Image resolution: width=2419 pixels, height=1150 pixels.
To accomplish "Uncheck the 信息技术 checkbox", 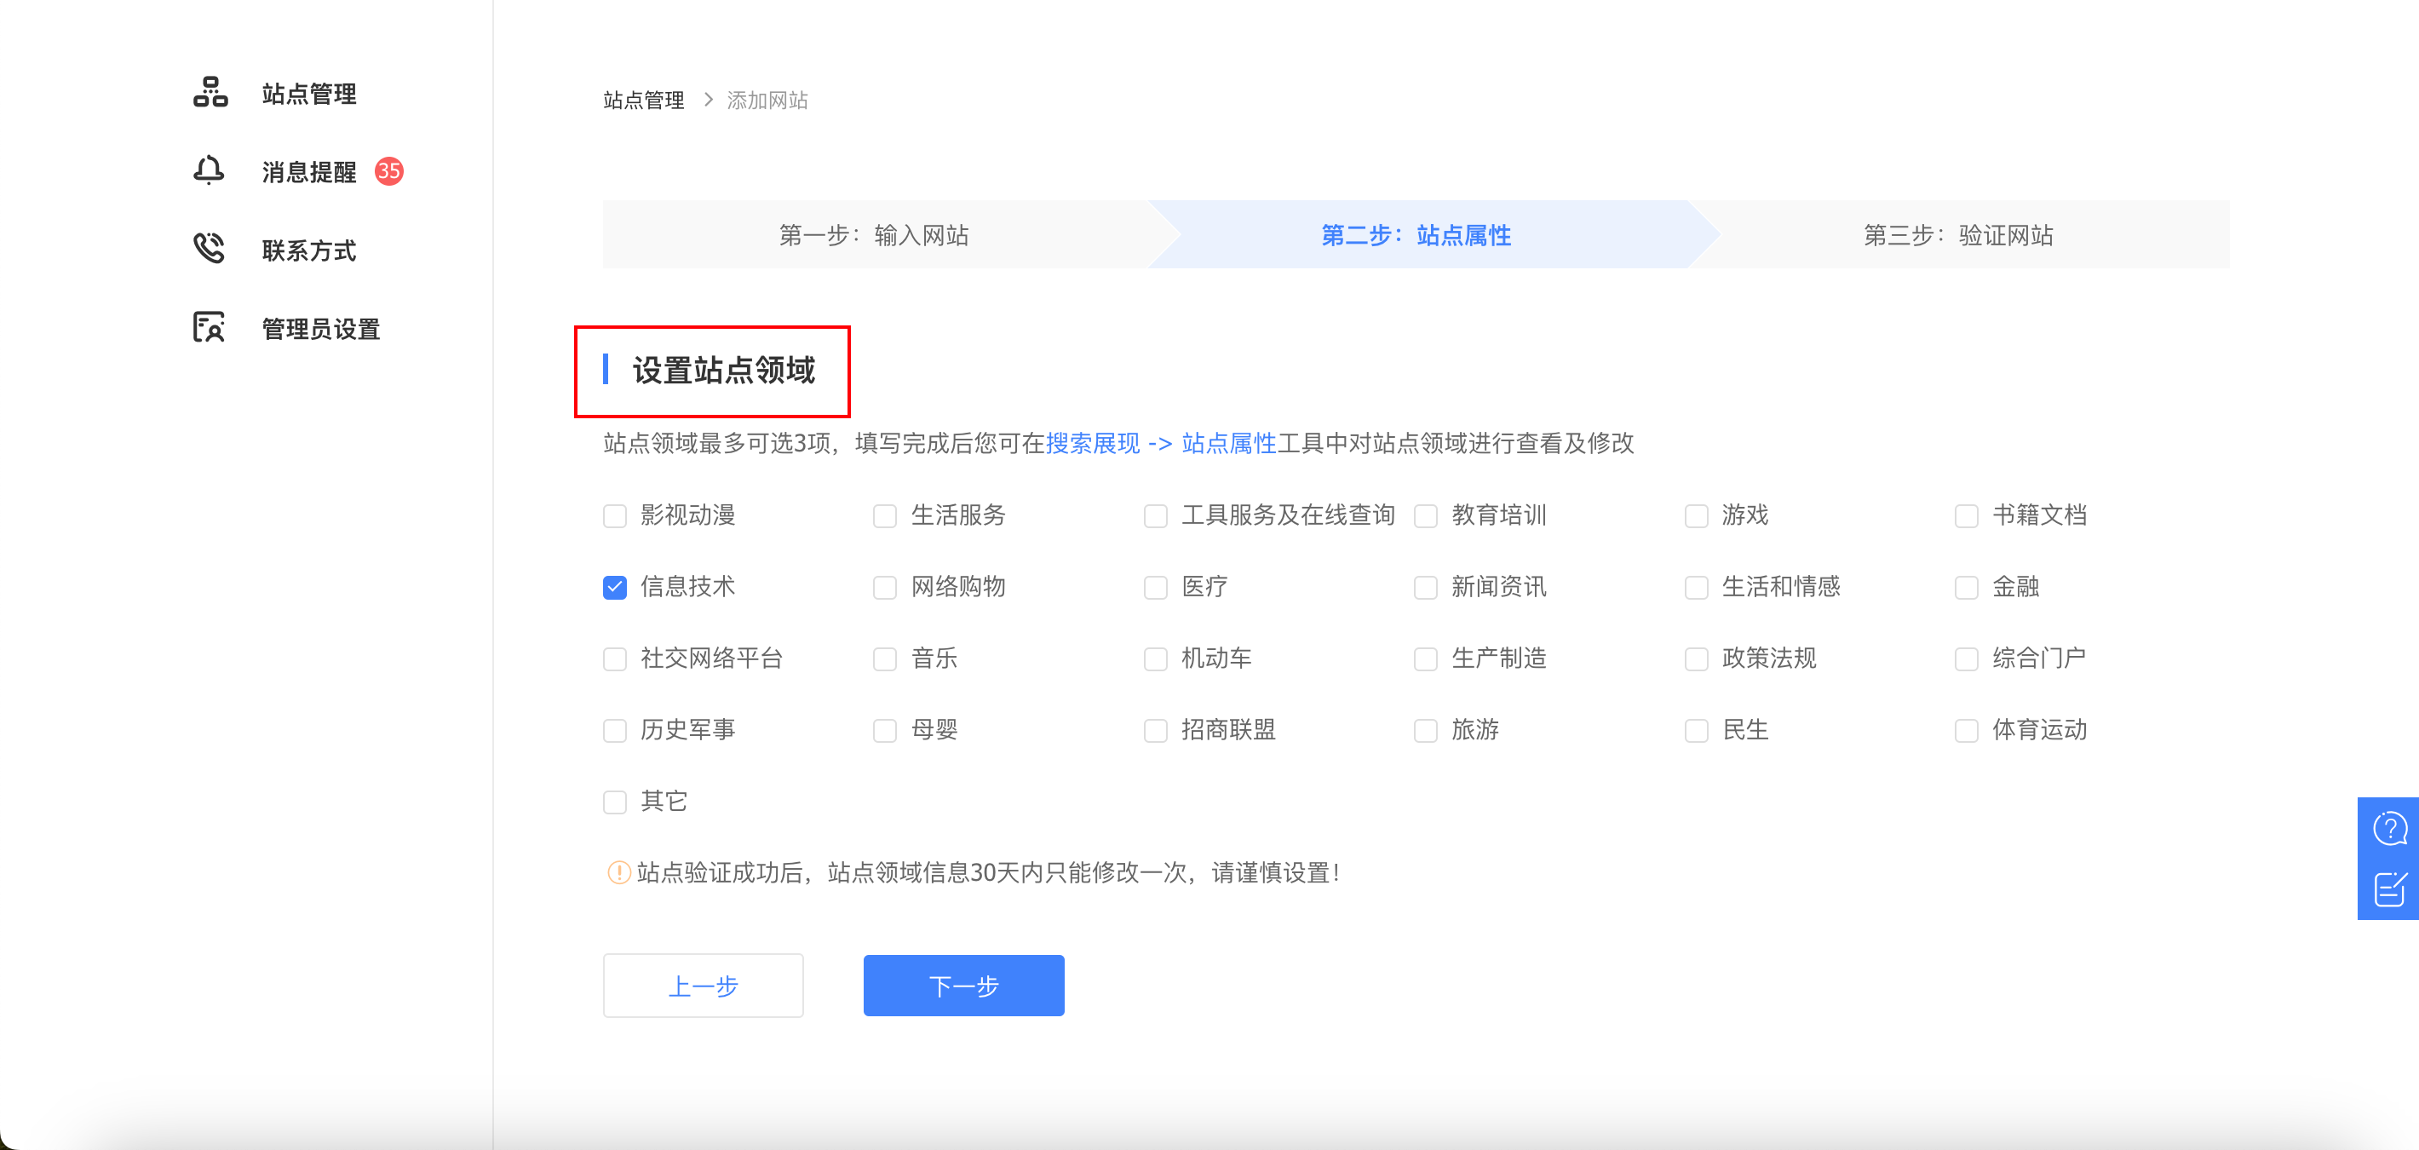I will point(615,588).
